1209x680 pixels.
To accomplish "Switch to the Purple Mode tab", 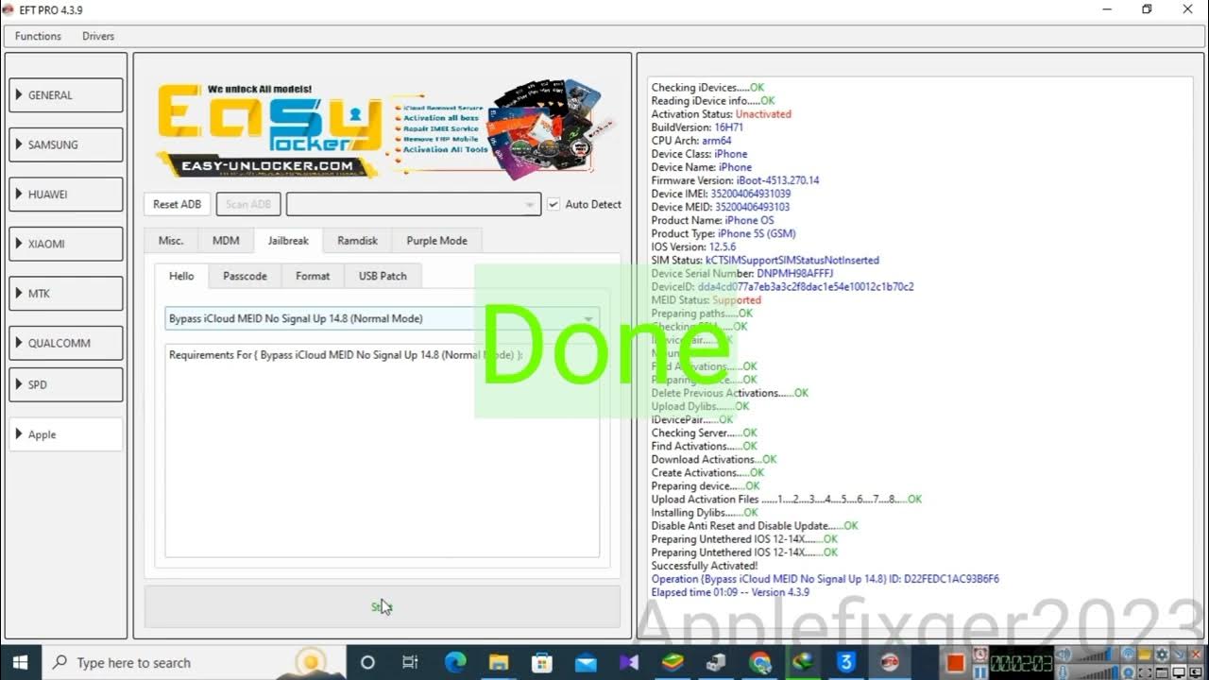I will coord(436,241).
